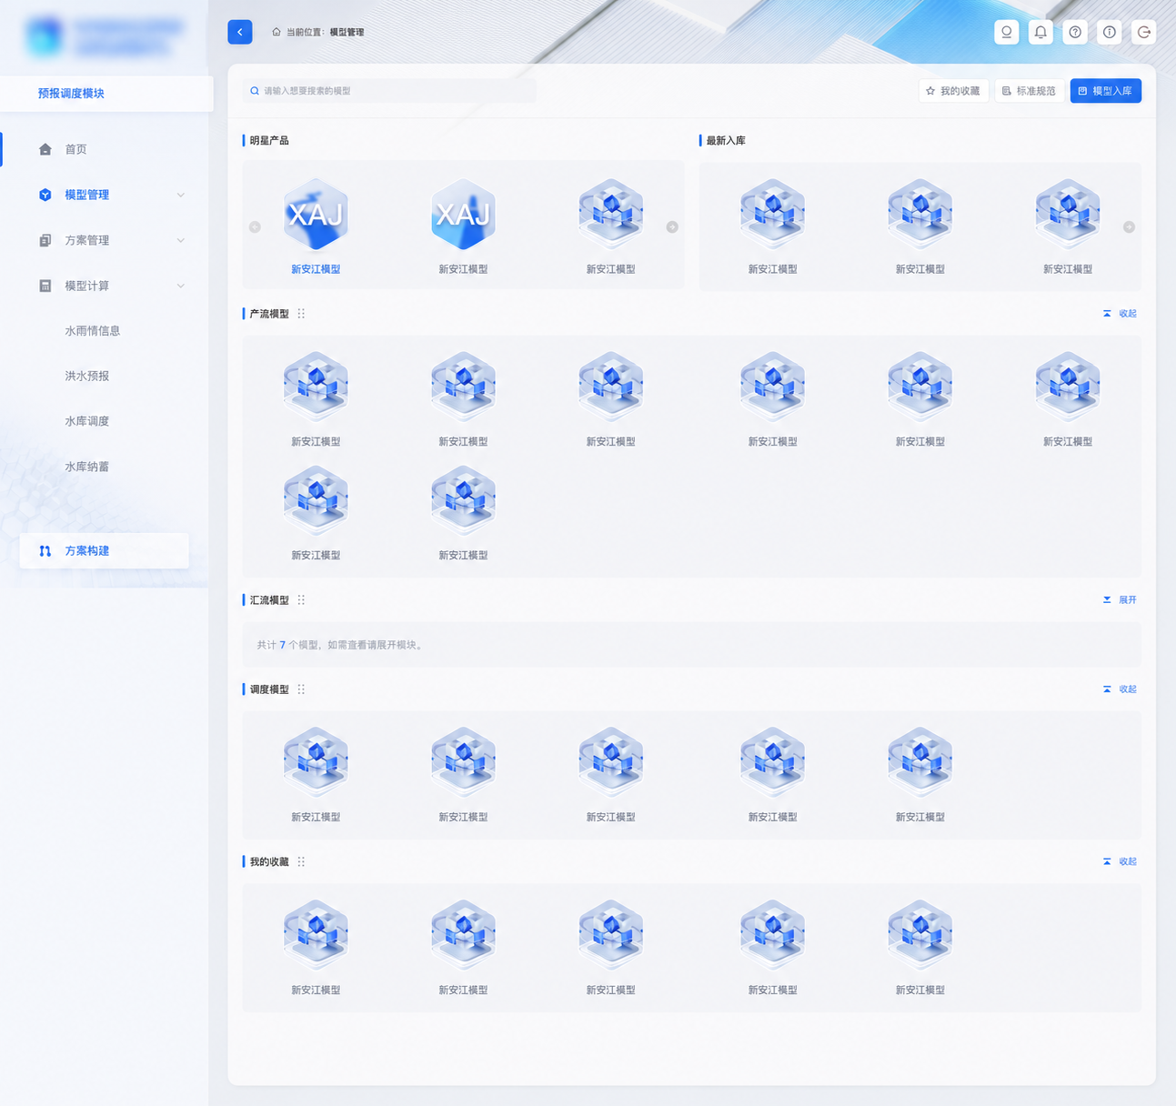Click the info circle icon in the header
This screenshot has width=1176, height=1106.
(x=1110, y=32)
